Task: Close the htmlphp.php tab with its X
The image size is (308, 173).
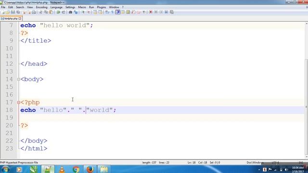Action: (x=20, y=18)
